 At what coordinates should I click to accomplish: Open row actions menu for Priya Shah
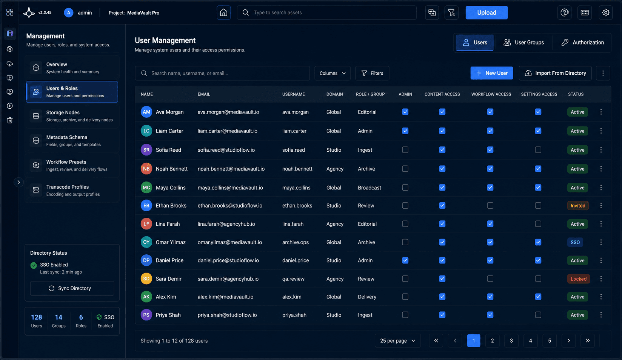[x=601, y=315]
